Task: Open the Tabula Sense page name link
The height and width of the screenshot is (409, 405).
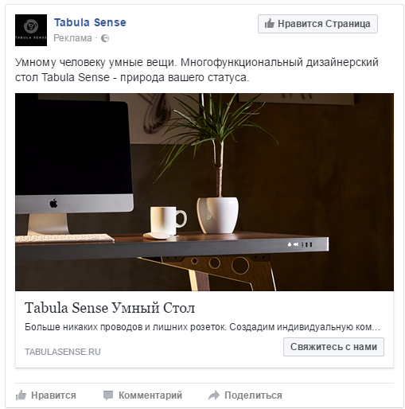Action: coord(90,22)
